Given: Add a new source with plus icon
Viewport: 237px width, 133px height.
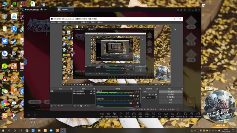Looking at the screenshot, I should click(75, 106).
